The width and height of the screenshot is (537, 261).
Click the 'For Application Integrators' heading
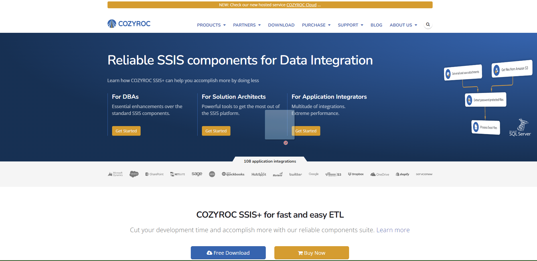click(329, 97)
